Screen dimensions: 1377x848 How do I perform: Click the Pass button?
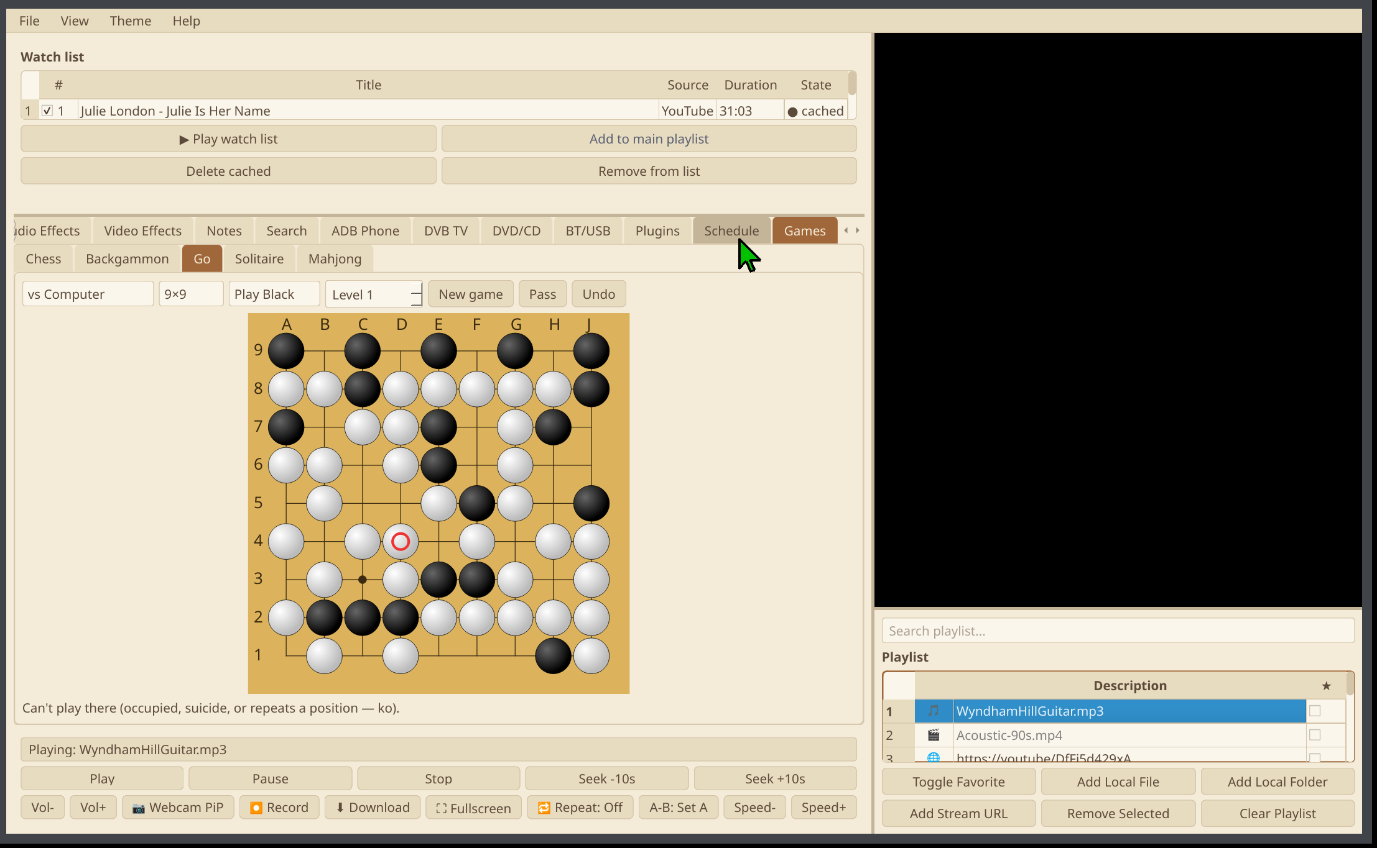(542, 294)
